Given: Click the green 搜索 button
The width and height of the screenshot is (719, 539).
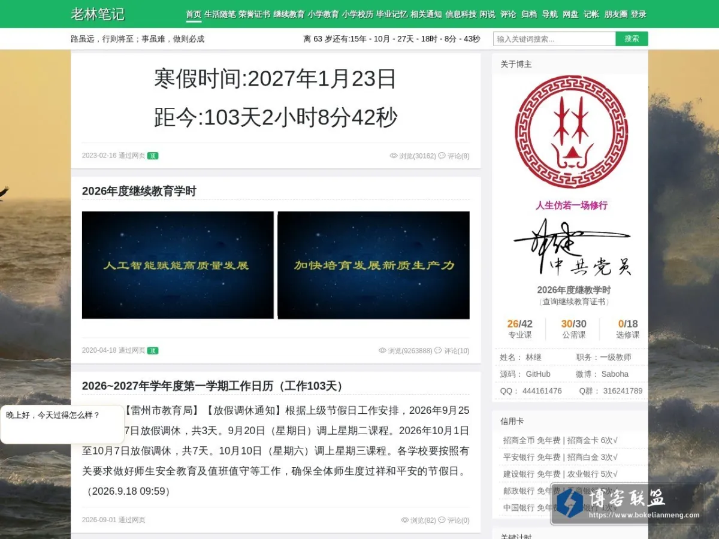Looking at the screenshot, I should [632, 39].
